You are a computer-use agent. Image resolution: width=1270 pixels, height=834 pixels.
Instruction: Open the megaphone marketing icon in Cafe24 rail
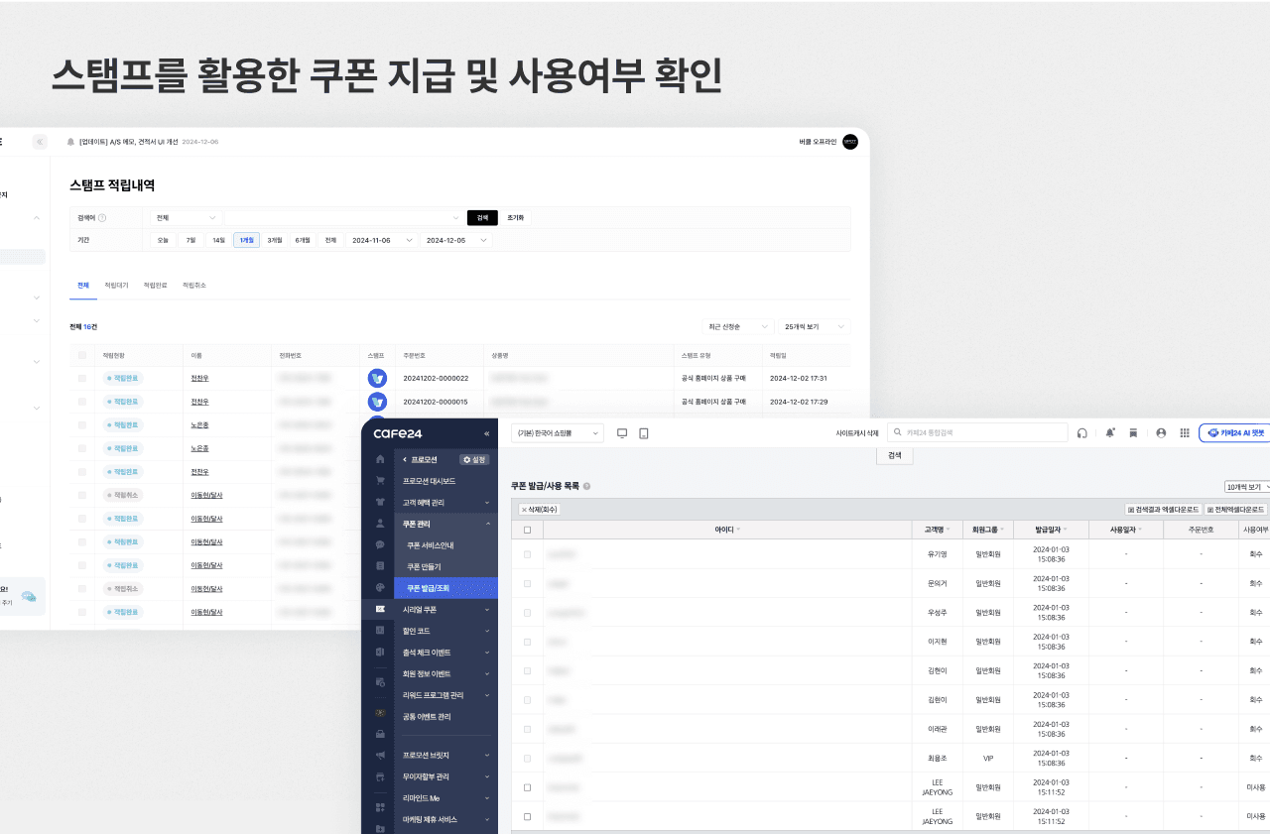pyautogui.click(x=380, y=756)
